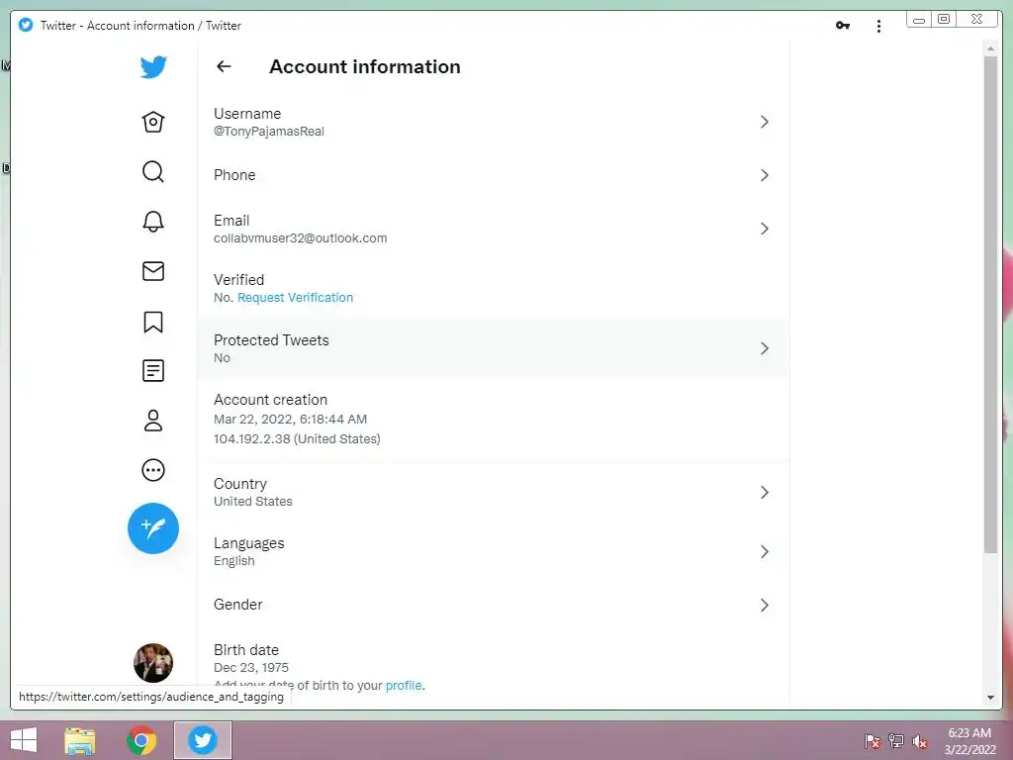Screen dimensions: 1013x760
Task: Click the collabvmuser32@outlook.com email text
Action: click(x=301, y=237)
